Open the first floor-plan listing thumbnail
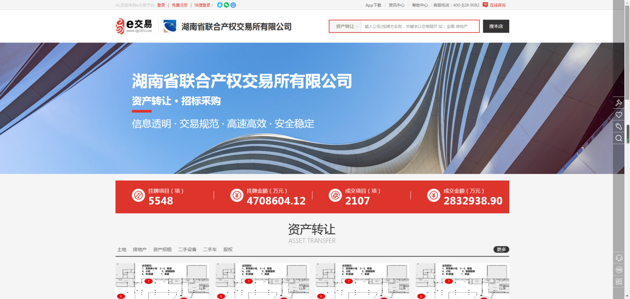 tap(162, 281)
